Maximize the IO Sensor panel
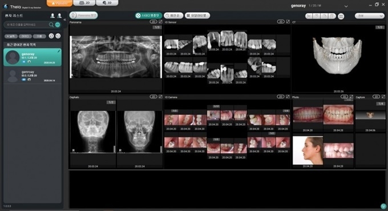The width and height of the screenshot is (388, 211). (x=288, y=22)
